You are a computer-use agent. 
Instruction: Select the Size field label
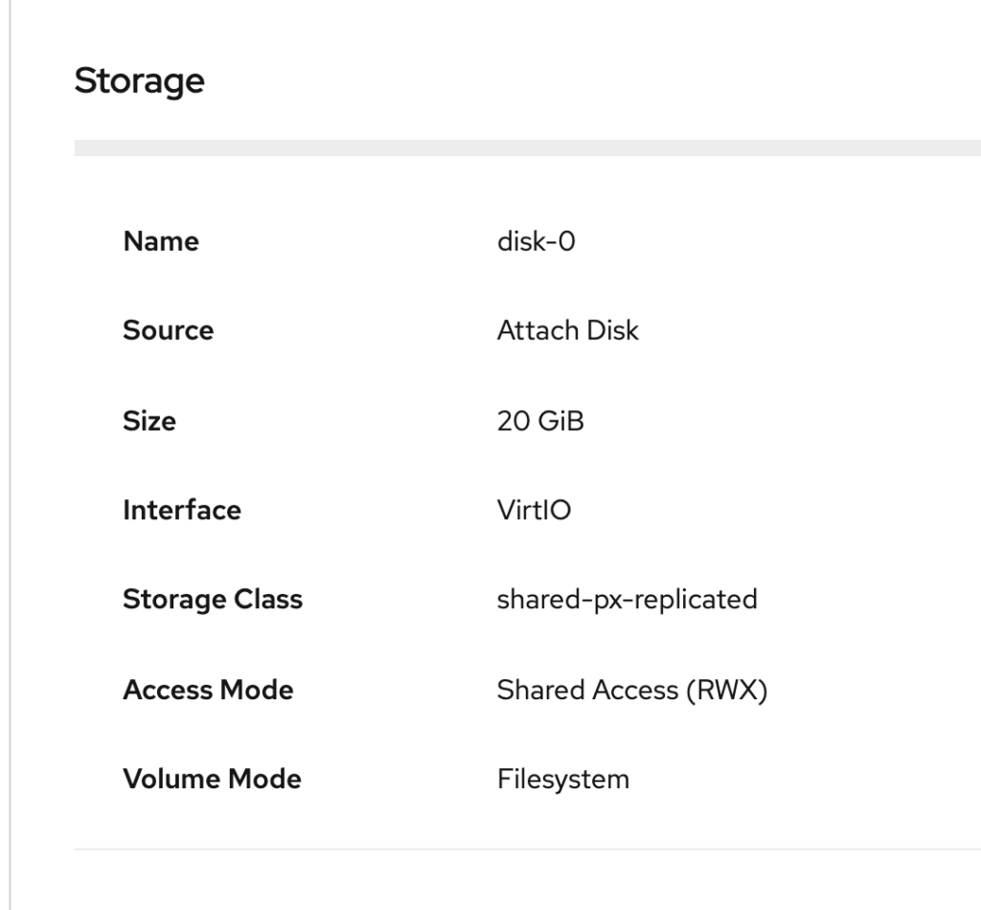coord(149,421)
